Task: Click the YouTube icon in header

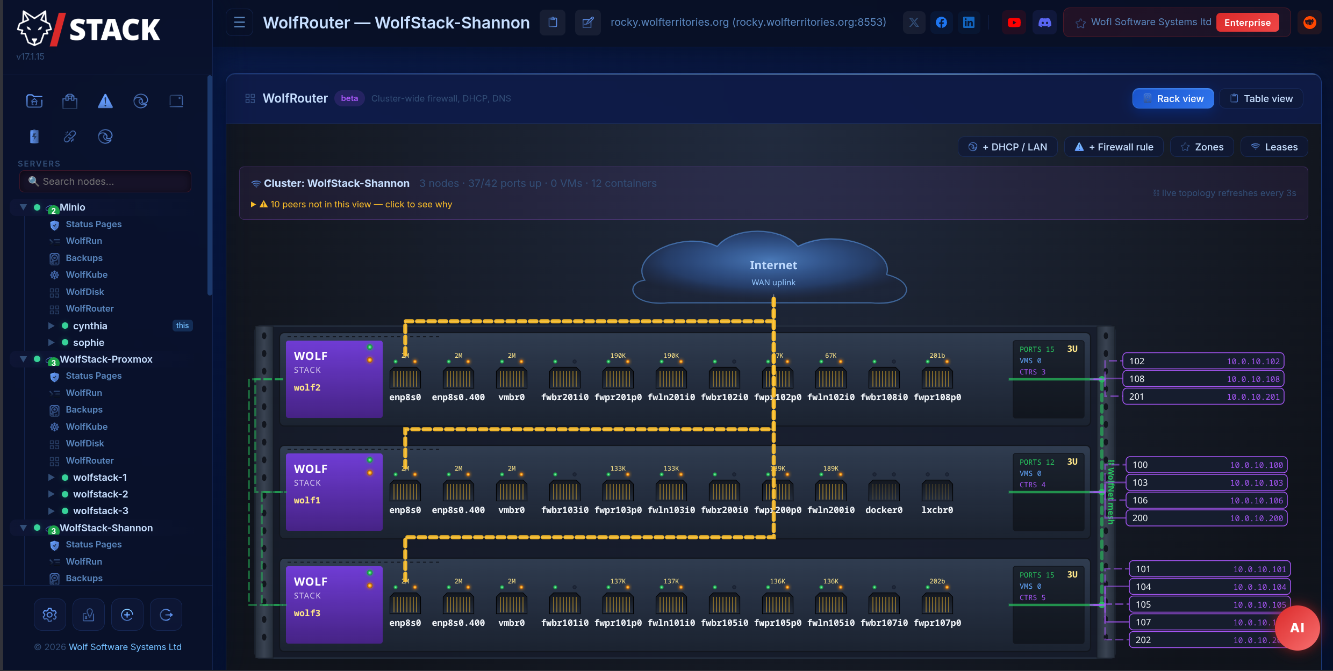Action: tap(1014, 23)
